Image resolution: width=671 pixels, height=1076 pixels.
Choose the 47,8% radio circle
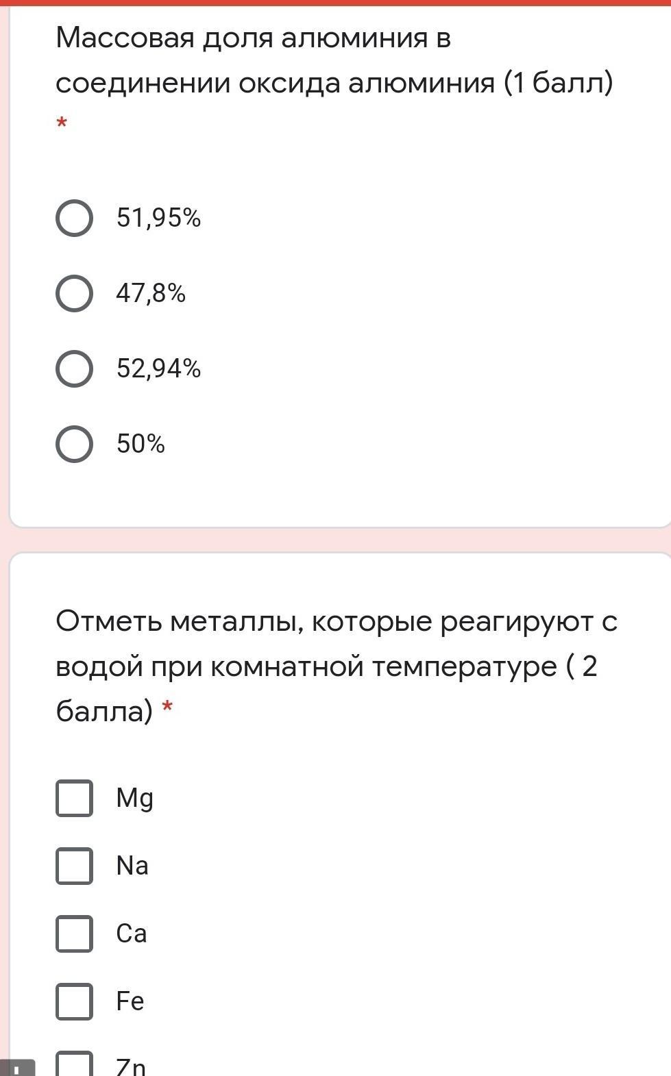[74, 294]
